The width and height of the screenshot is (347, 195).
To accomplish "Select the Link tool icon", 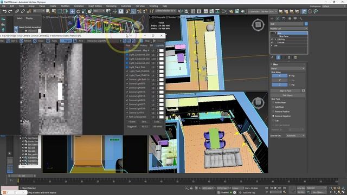I will (17, 11).
